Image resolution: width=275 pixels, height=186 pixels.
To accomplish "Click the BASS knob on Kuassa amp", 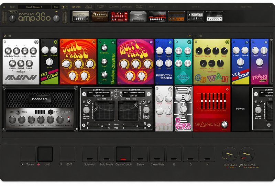I will 22,120.
